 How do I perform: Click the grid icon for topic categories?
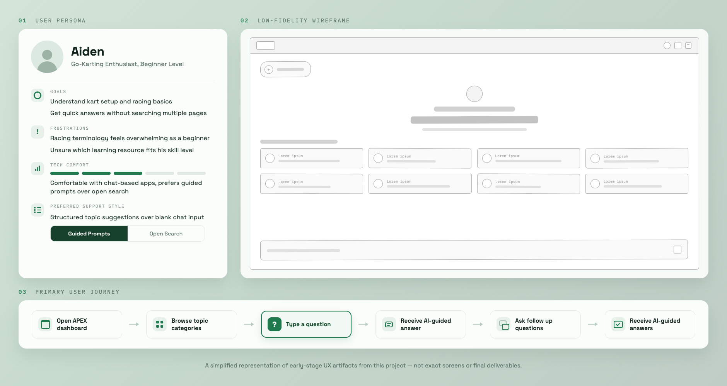pyautogui.click(x=160, y=324)
